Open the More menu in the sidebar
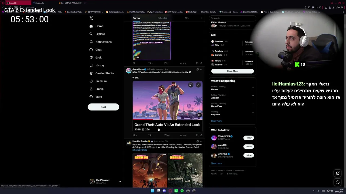346x194 pixels. 96,97
